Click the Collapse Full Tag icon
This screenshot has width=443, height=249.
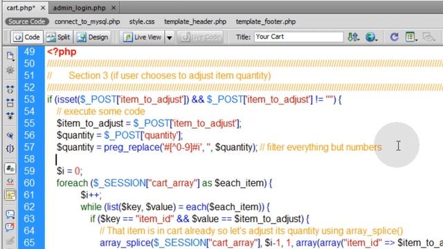[10, 89]
